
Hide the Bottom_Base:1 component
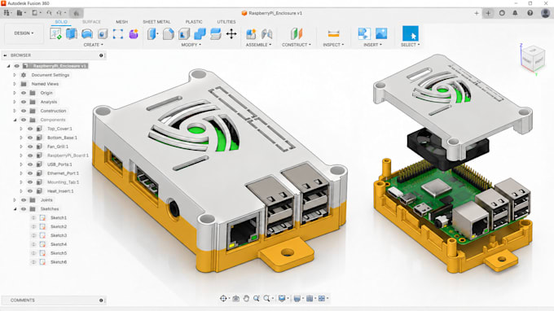30,138
